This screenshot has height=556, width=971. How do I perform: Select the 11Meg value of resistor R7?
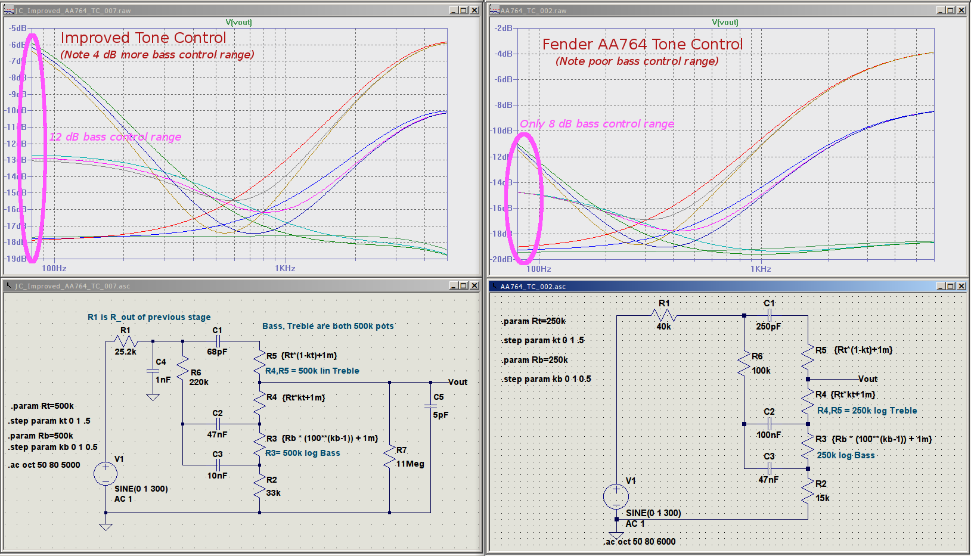(x=410, y=464)
